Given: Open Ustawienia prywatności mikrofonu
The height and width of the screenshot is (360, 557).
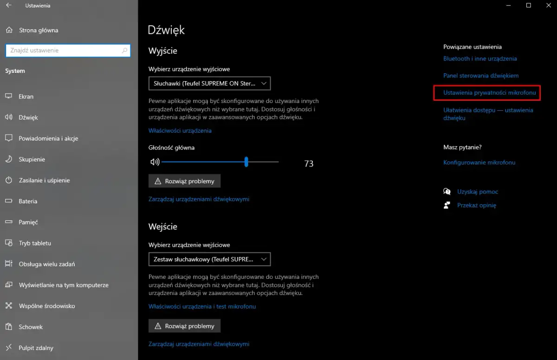Looking at the screenshot, I should point(486,92).
